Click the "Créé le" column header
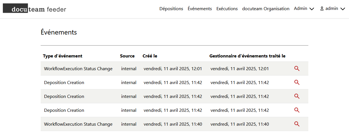 tap(150, 56)
